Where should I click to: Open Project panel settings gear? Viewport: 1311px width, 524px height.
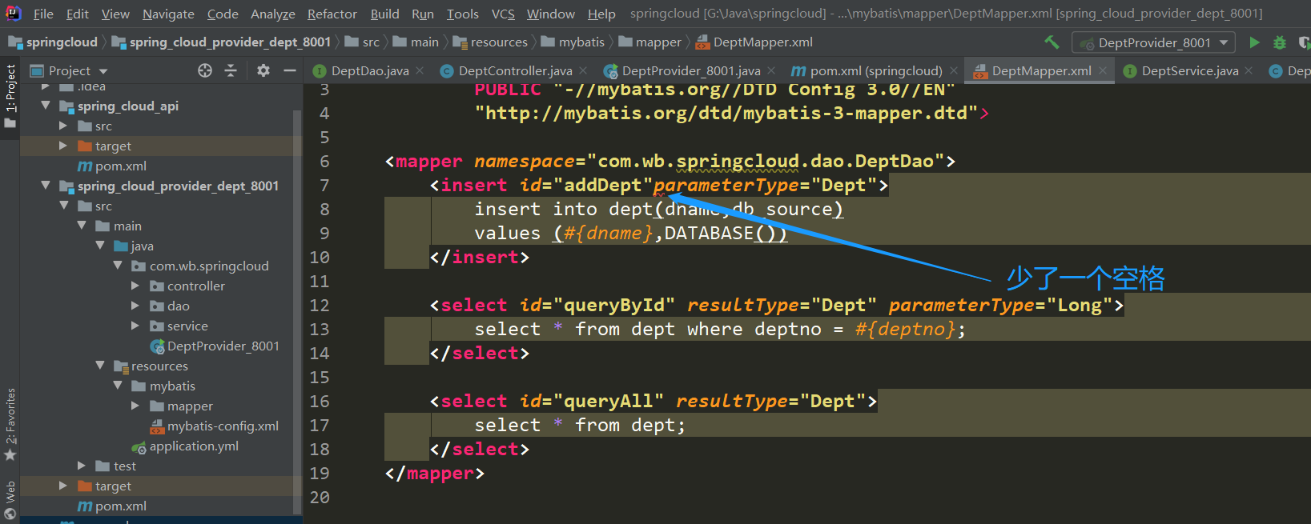click(x=263, y=70)
